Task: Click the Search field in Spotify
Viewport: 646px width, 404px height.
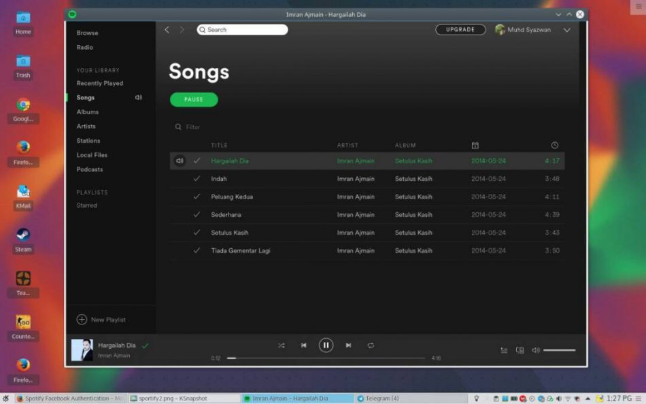Action: click(242, 30)
